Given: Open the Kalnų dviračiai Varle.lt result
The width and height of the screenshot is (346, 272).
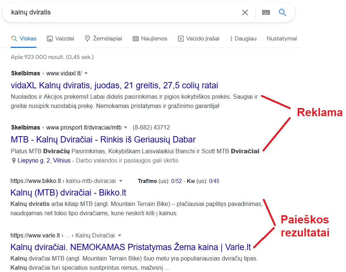Looking at the screenshot, I should [131, 247].
